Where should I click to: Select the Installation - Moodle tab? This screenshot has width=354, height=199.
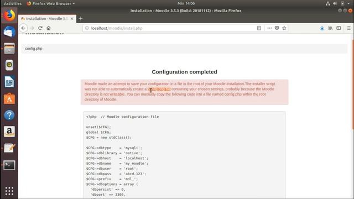[48, 19]
